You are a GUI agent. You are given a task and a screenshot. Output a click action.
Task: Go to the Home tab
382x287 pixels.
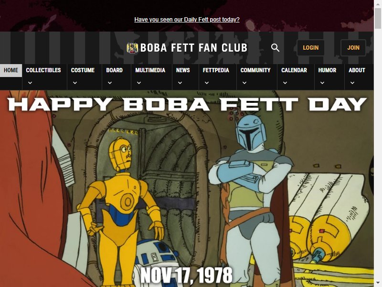coord(11,70)
